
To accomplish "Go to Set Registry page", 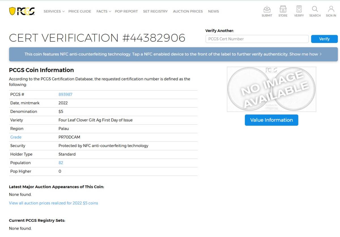I will 155,11.
